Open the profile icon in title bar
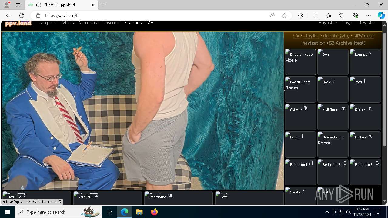This screenshot has height=218, width=388. 6,5
